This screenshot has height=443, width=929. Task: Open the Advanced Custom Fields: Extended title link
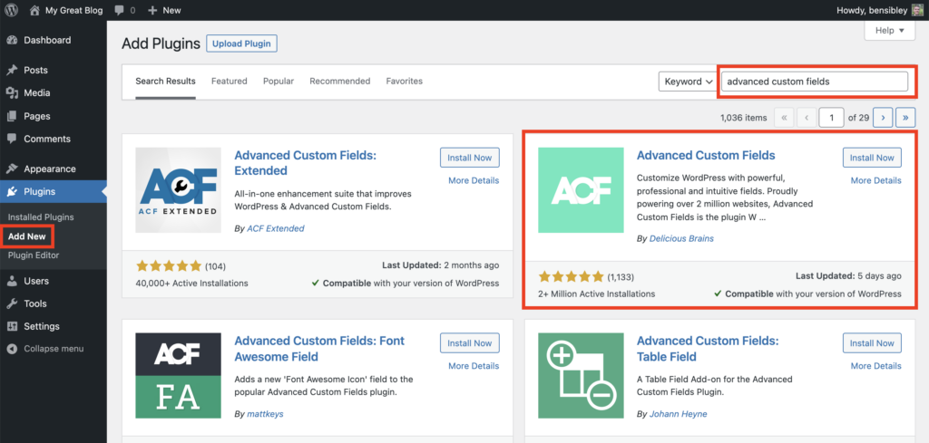tap(305, 163)
